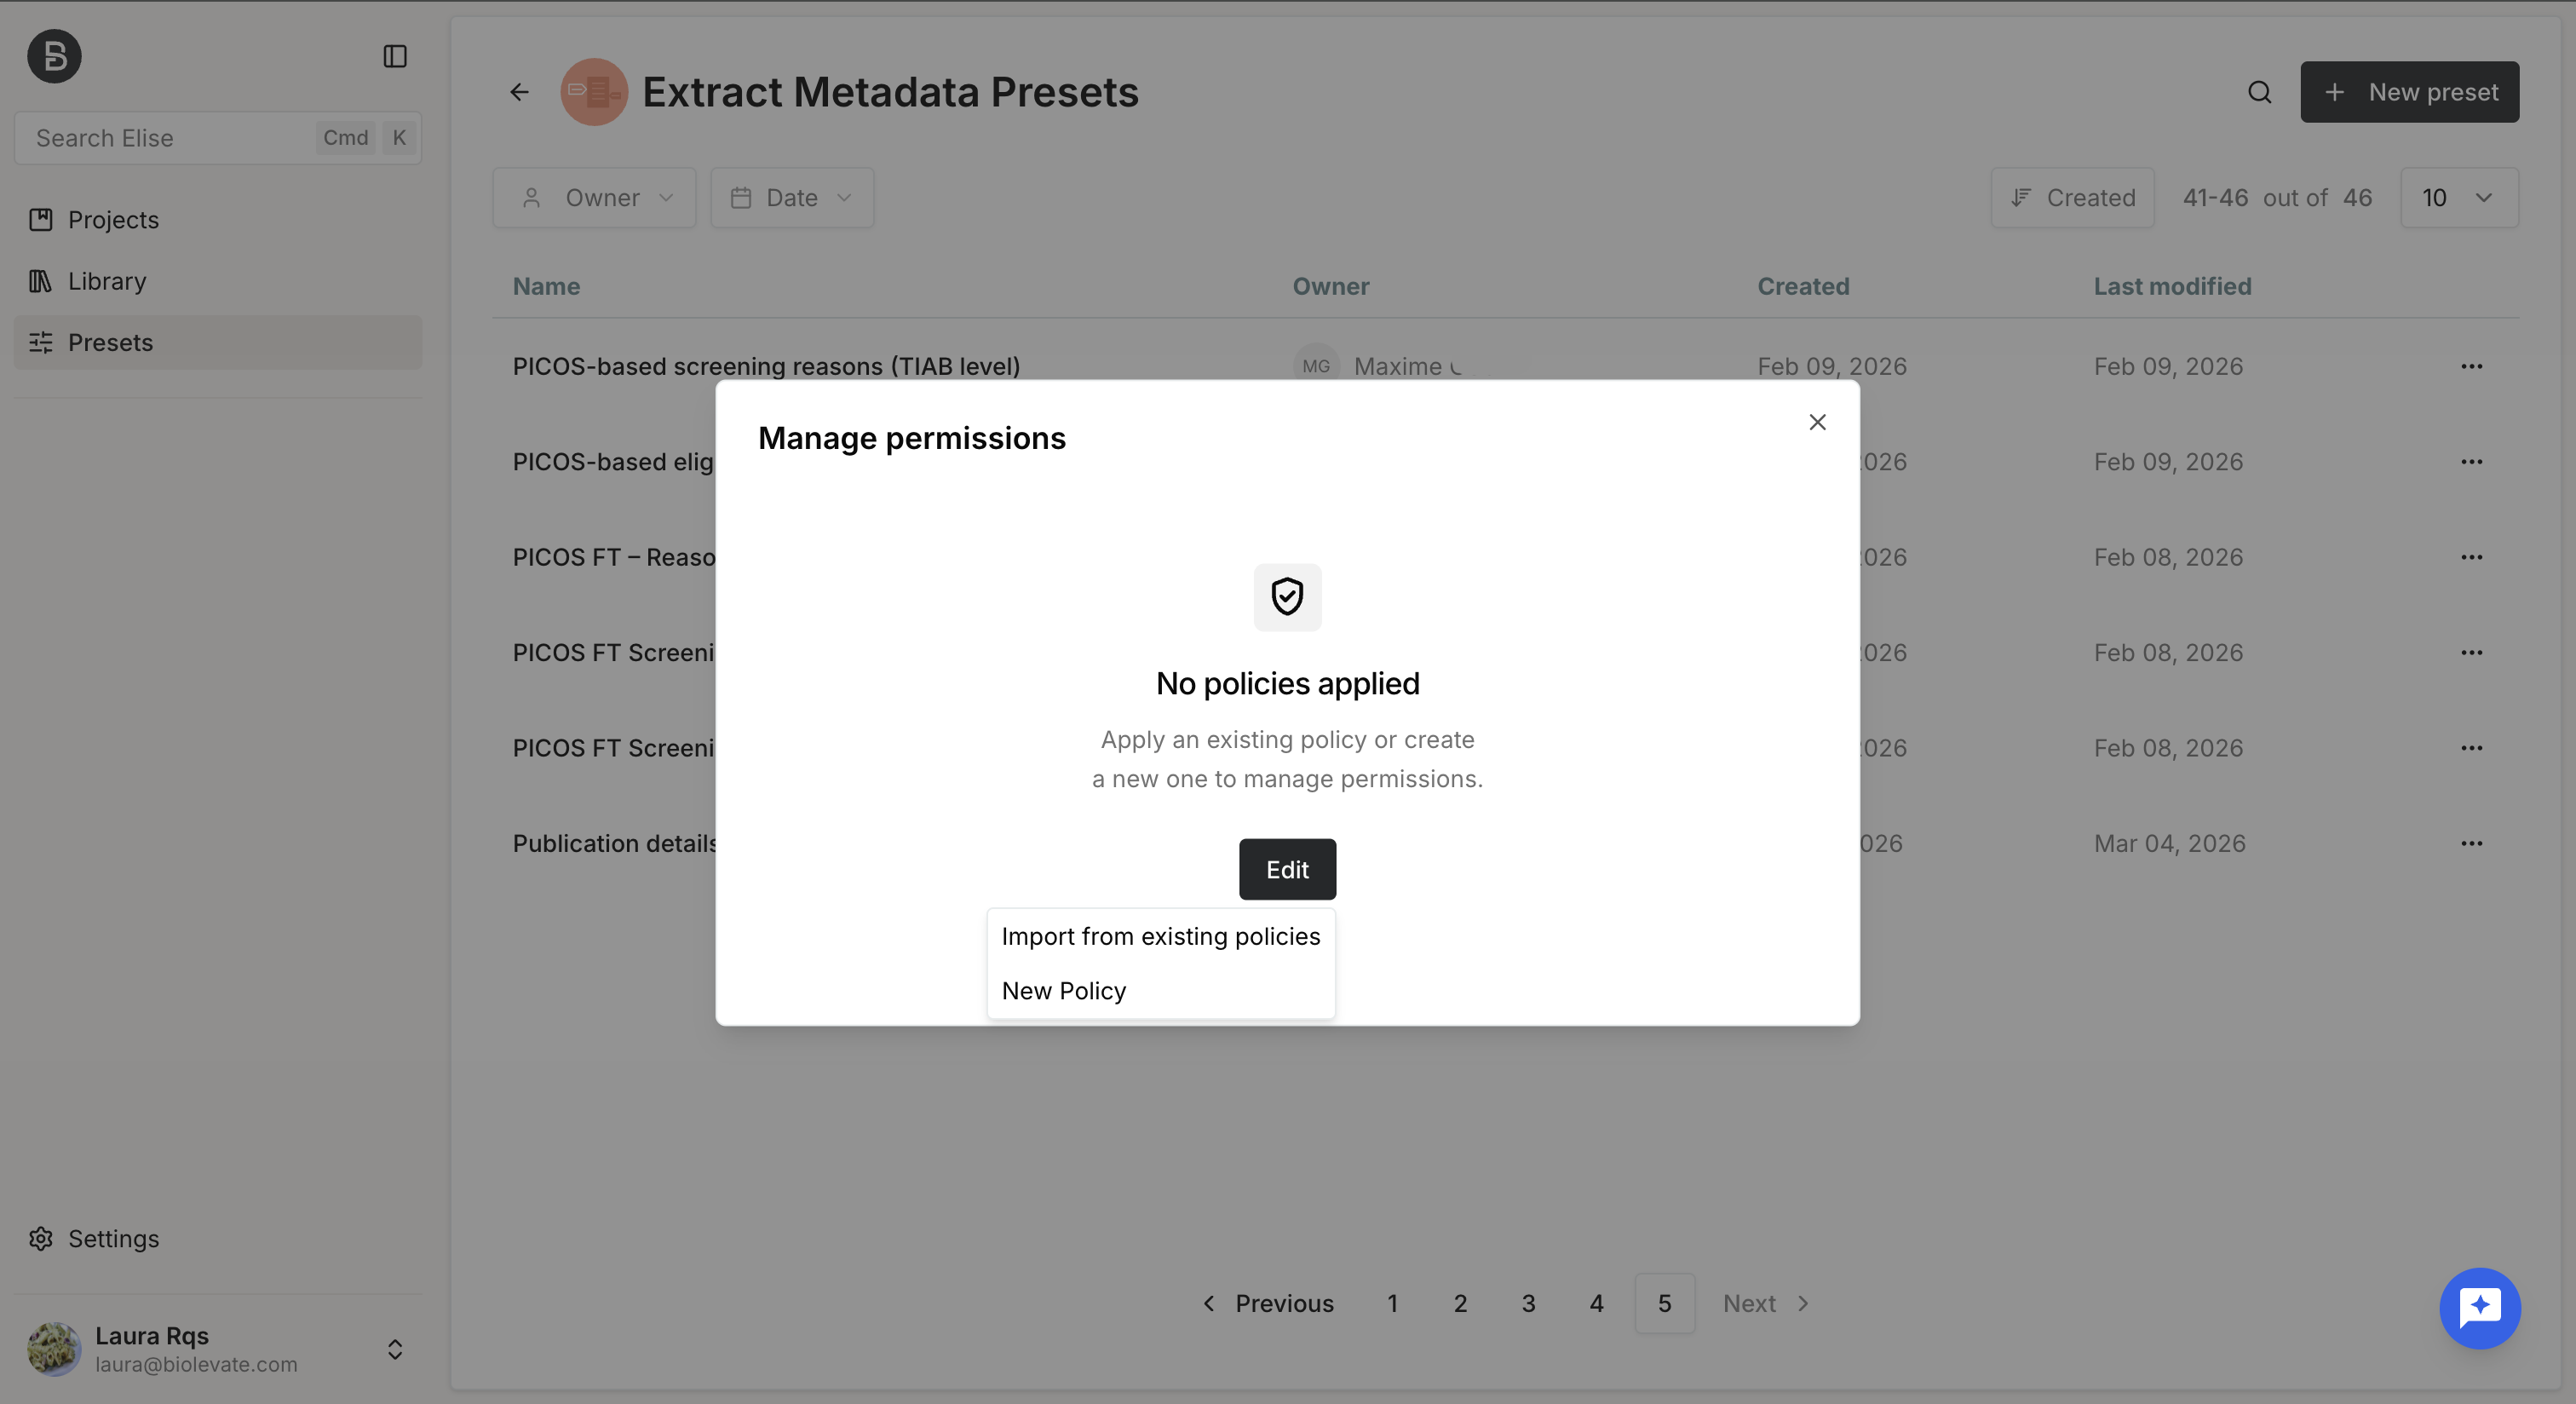The height and width of the screenshot is (1404, 2576).
Task: Click the Edit button
Action: tap(1287, 869)
